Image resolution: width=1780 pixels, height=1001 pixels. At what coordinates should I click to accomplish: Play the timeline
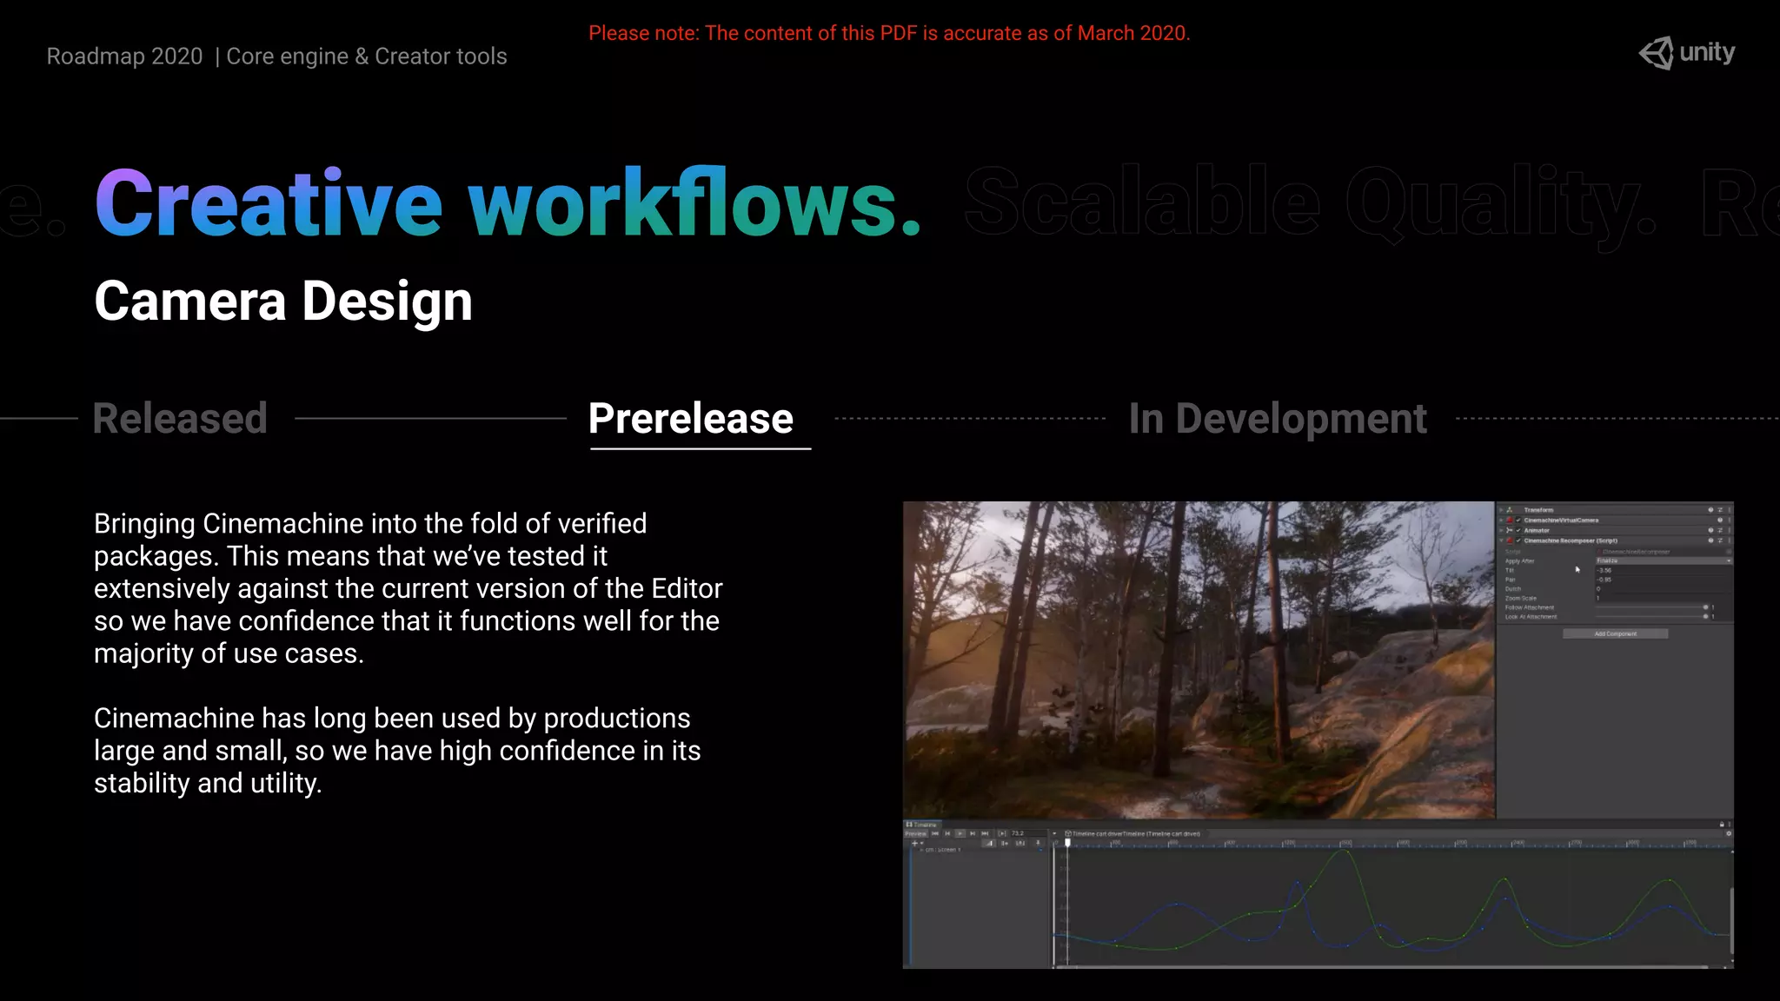[960, 833]
